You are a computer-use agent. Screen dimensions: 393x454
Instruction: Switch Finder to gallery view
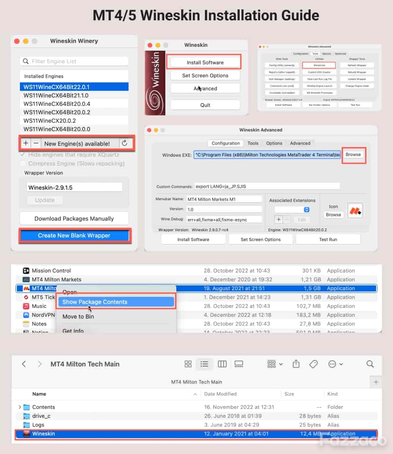point(239,364)
